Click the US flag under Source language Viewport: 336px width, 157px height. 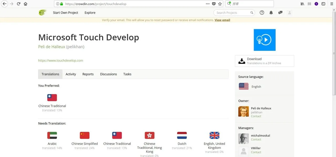[x=244, y=86]
